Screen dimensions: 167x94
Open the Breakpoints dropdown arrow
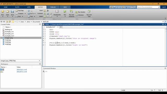click(57, 16)
